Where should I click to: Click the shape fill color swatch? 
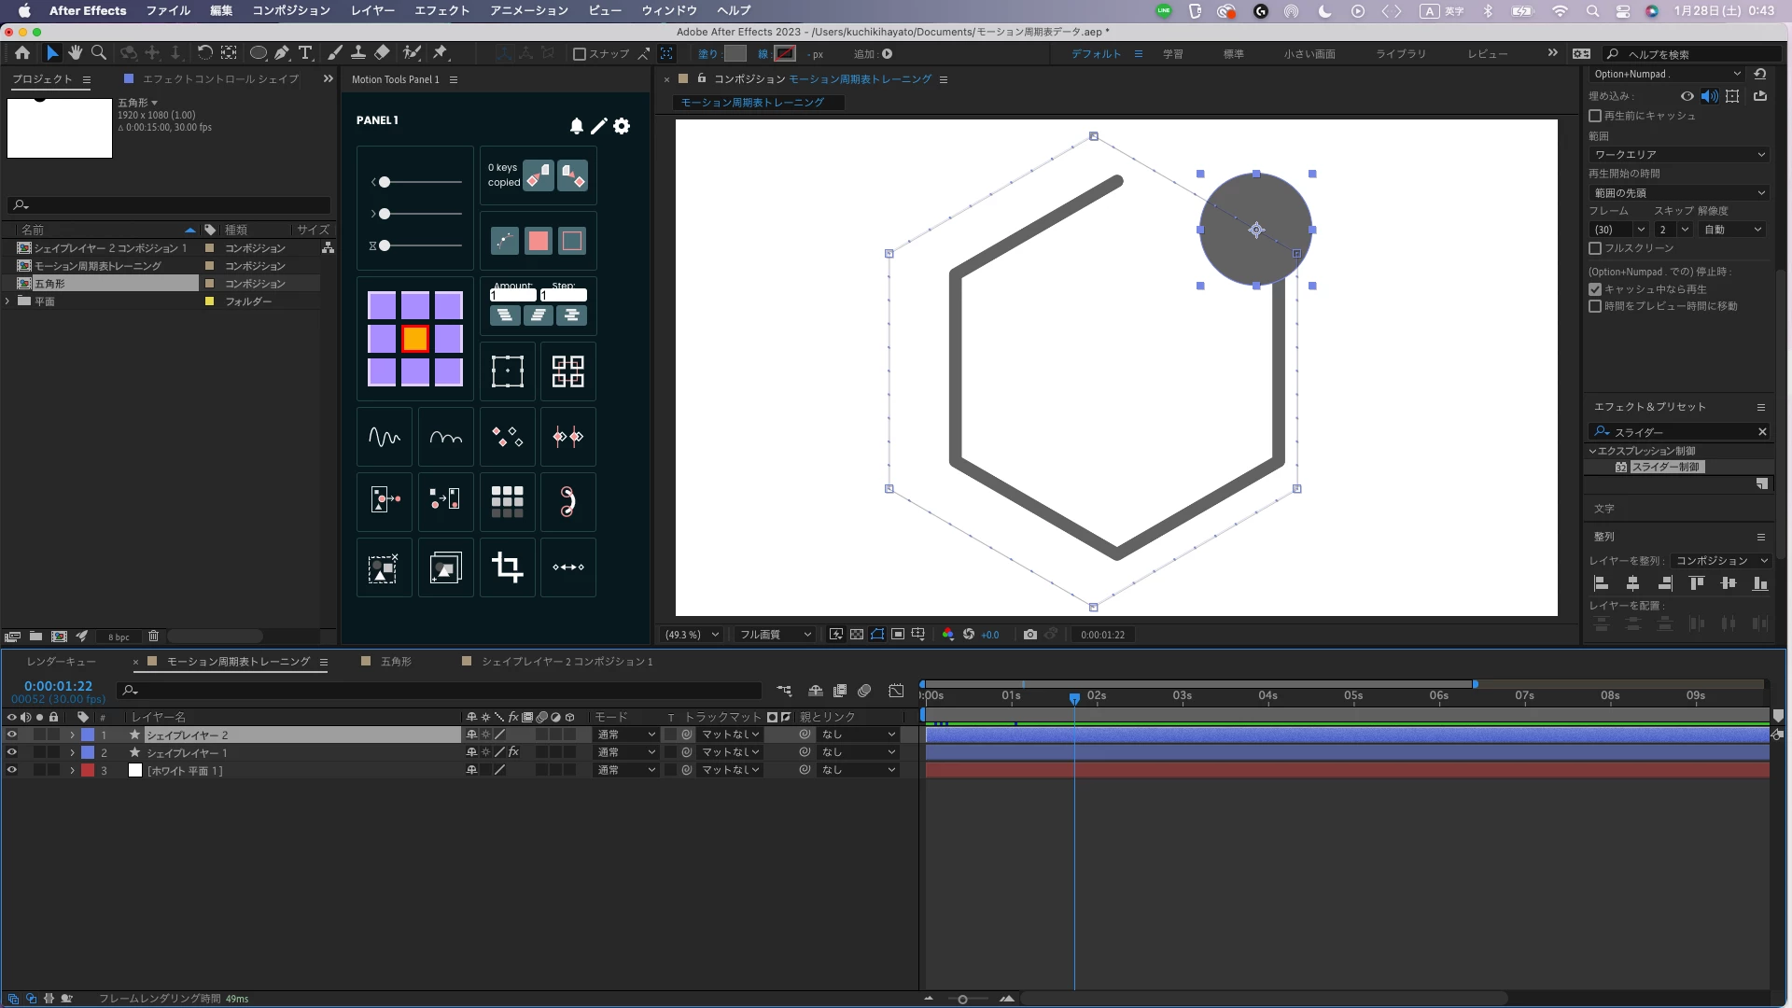(735, 54)
